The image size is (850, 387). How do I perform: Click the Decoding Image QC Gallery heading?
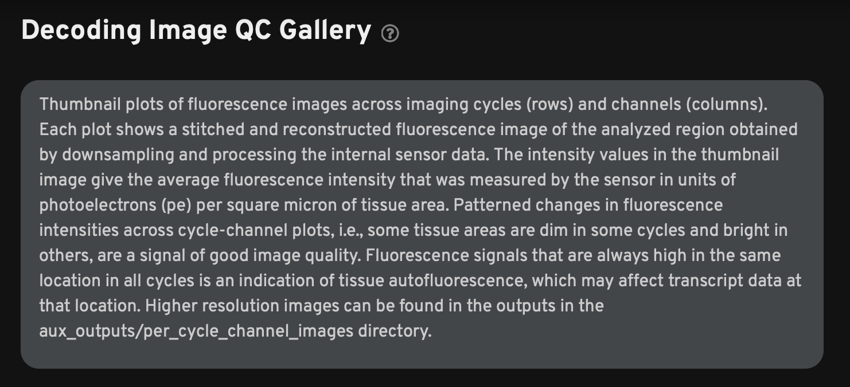point(196,31)
